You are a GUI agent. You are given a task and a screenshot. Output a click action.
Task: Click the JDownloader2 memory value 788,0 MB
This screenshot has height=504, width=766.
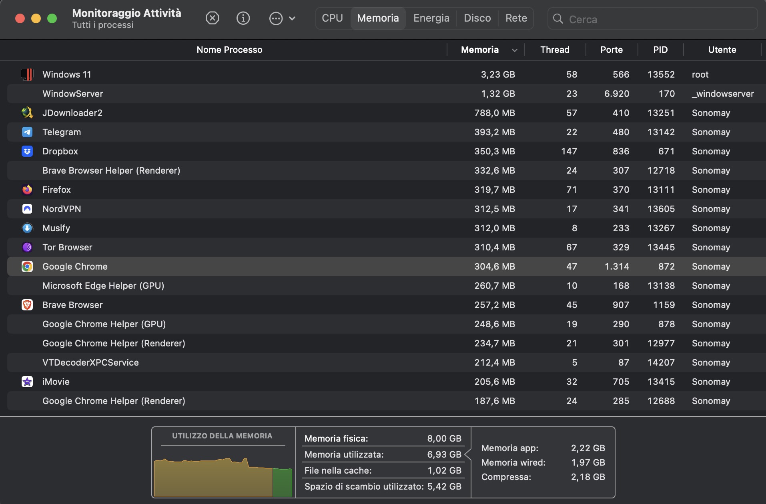coord(495,113)
